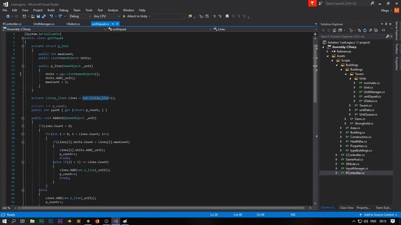This screenshot has width=401, height=225.
Task: Click Collapse All icon in Solution Explorer
Action: pyautogui.click(x=370, y=31)
